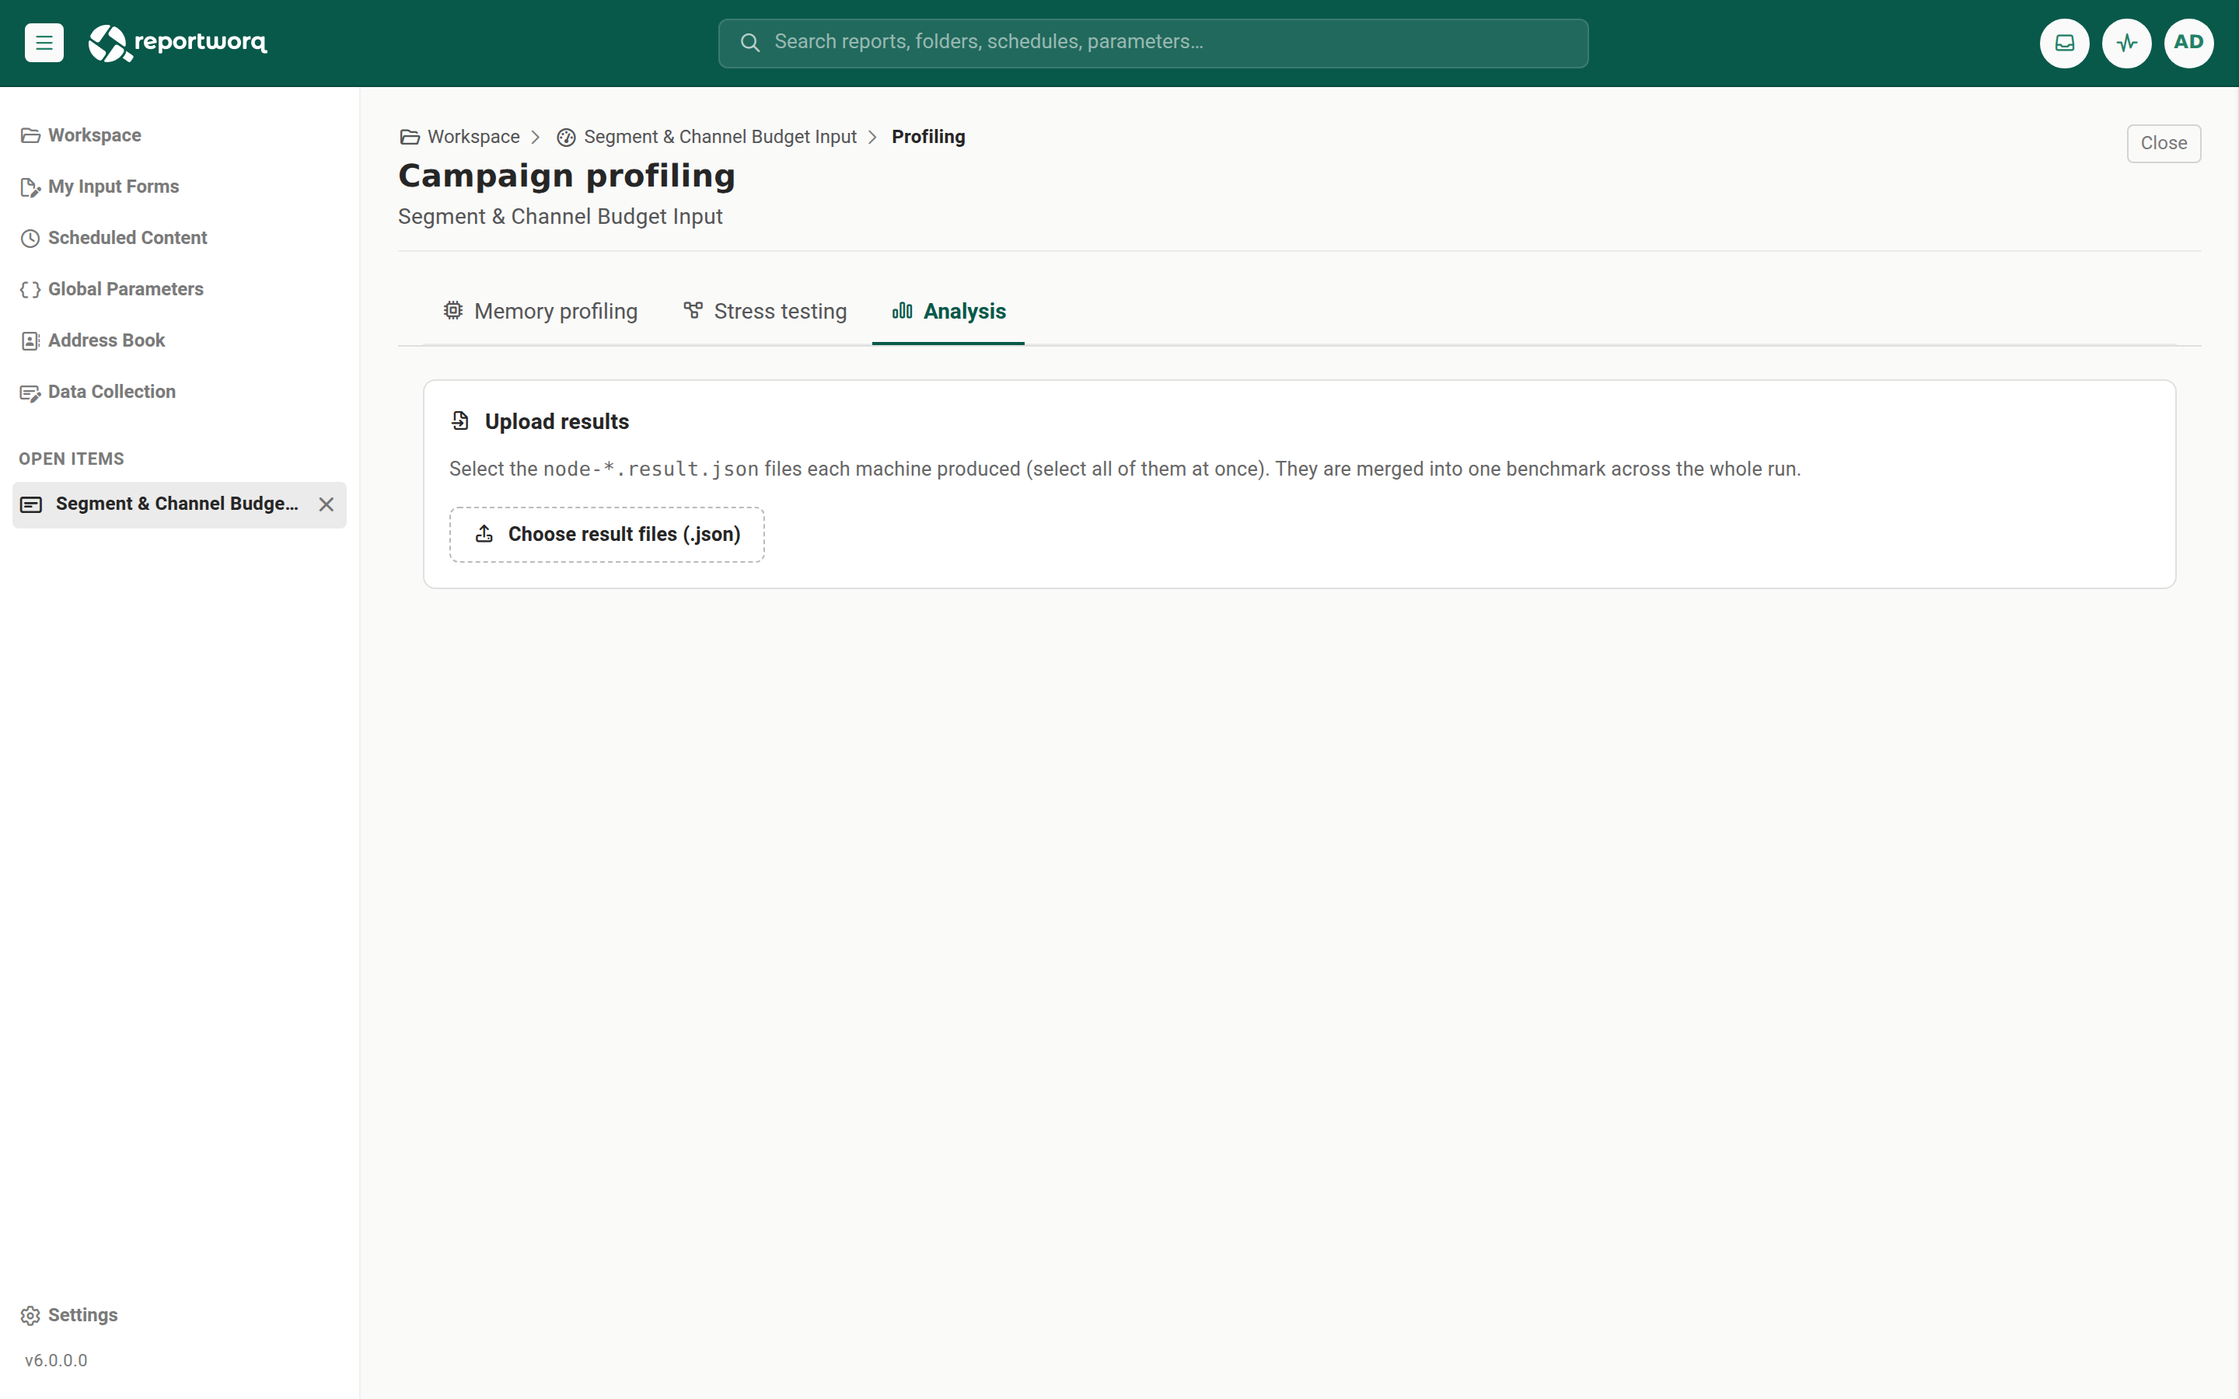Click the Close button
The height and width of the screenshot is (1399, 2239).
coord(2163,144)
